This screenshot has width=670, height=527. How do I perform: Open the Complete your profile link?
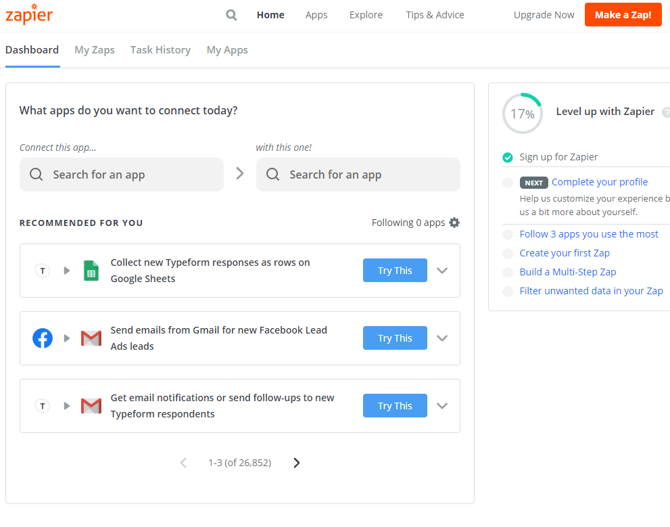pos(600,182)
